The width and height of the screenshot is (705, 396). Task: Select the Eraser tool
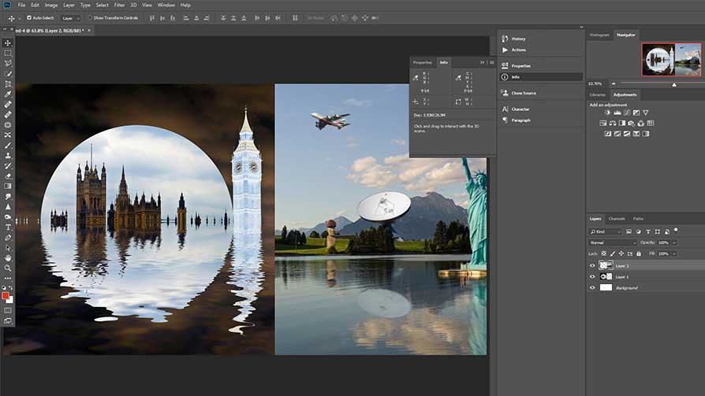(8, 176)
